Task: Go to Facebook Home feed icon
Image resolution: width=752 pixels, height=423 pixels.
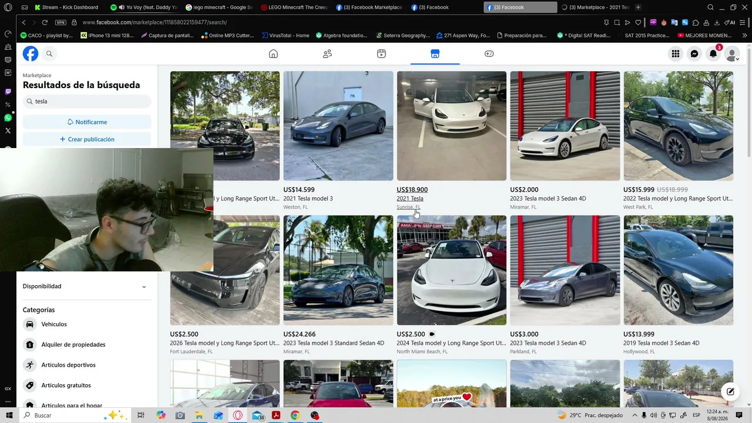Action: [273, 53]
